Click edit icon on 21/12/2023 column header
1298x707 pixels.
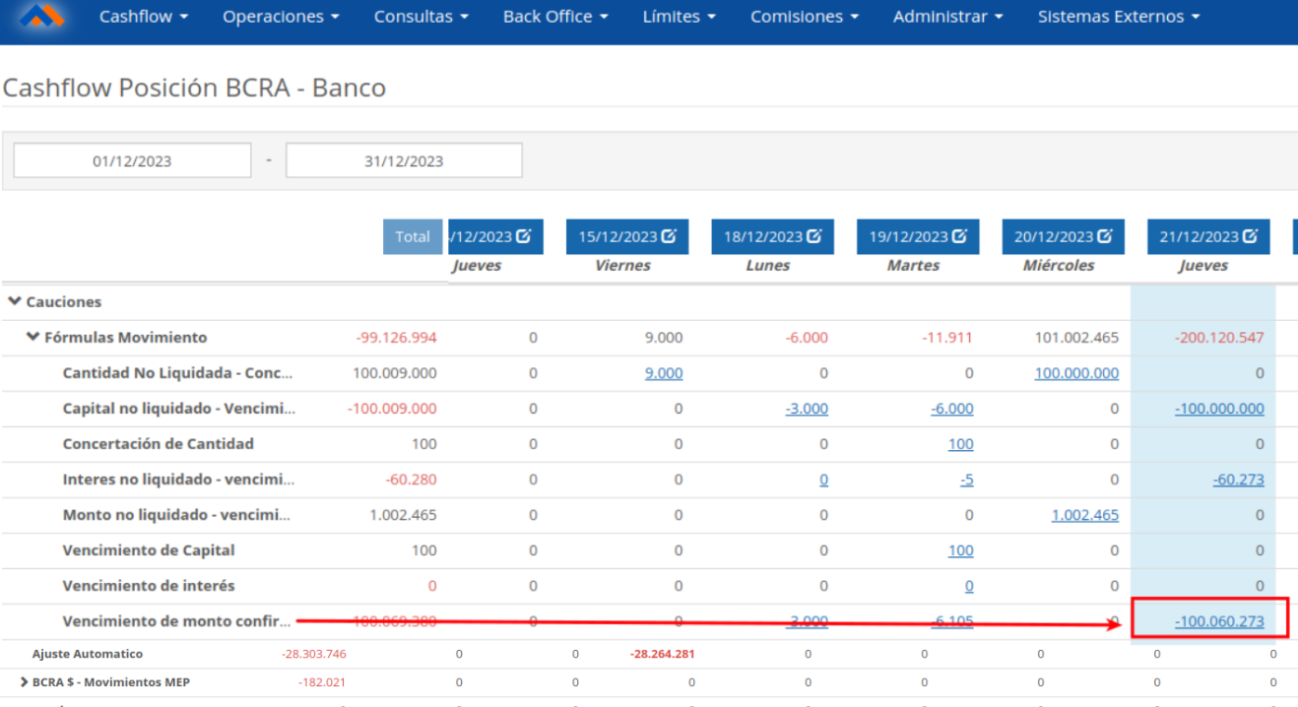pyautogui.click(x=1250, y=236)
